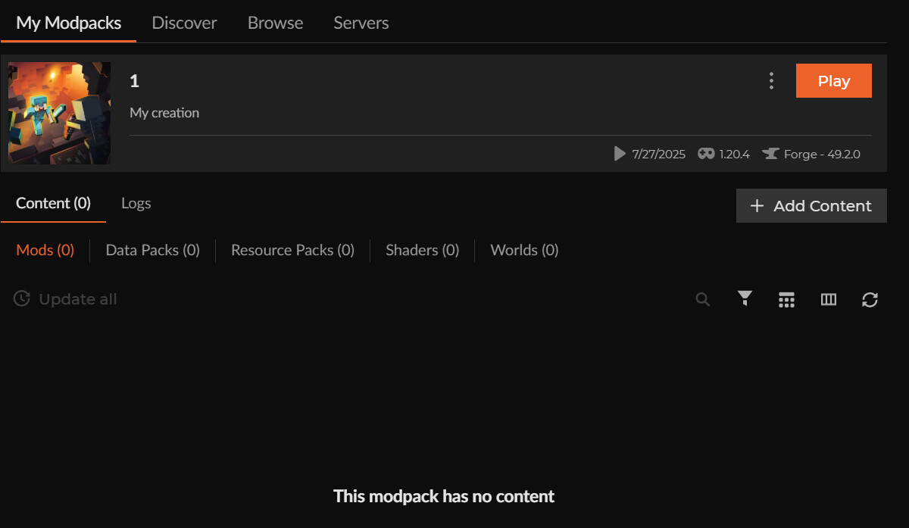Image resolution: width=909 pixels, height=528 pixels.
Task: Click the game version controller icon
Action: coord(706,154)
